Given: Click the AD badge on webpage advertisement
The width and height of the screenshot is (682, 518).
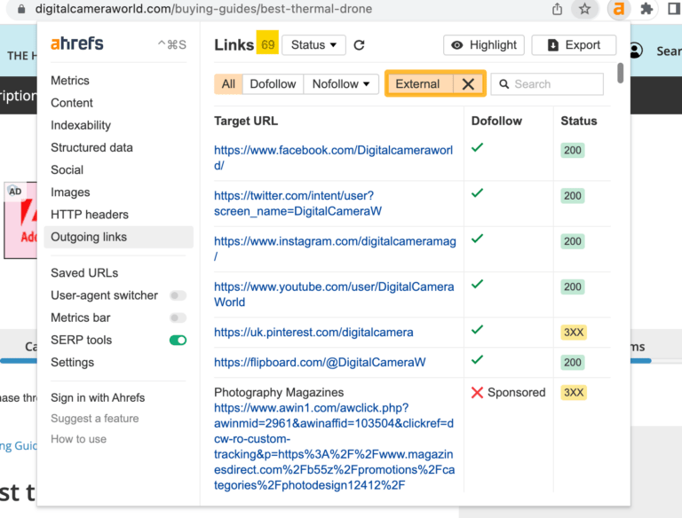Looking at the screenshot, I should pyautogui.click(x=15, y=192).
